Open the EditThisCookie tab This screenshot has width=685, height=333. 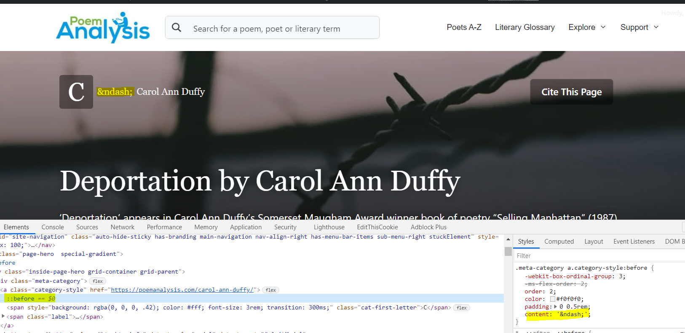tap(377, 227)
